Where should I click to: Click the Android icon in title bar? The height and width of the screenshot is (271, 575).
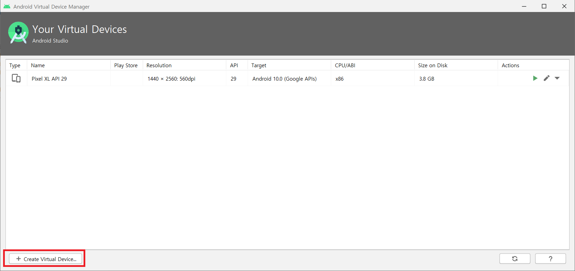[x=7, y=6]
